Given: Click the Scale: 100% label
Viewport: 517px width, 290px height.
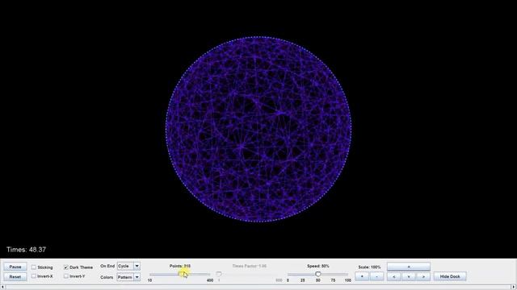Looking at the screenshot, I should point(369,267).
